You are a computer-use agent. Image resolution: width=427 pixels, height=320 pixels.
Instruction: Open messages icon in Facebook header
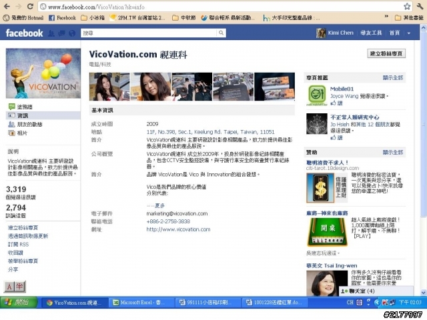[62, 33]
